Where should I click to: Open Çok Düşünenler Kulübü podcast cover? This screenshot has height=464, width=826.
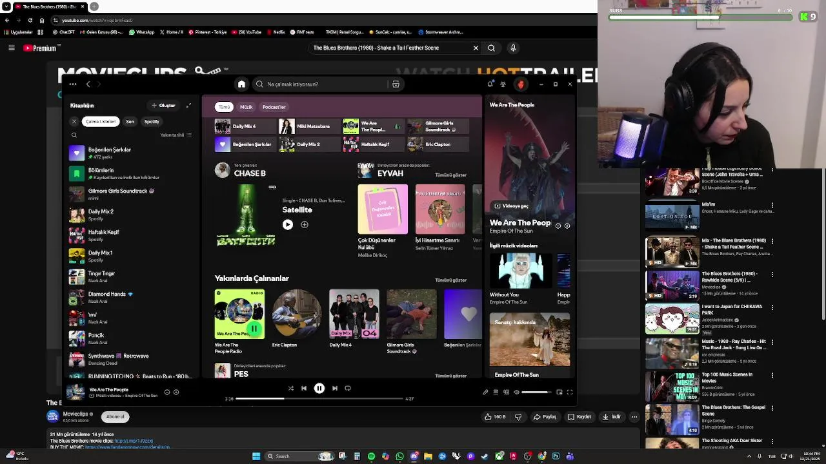click(383, 209)
